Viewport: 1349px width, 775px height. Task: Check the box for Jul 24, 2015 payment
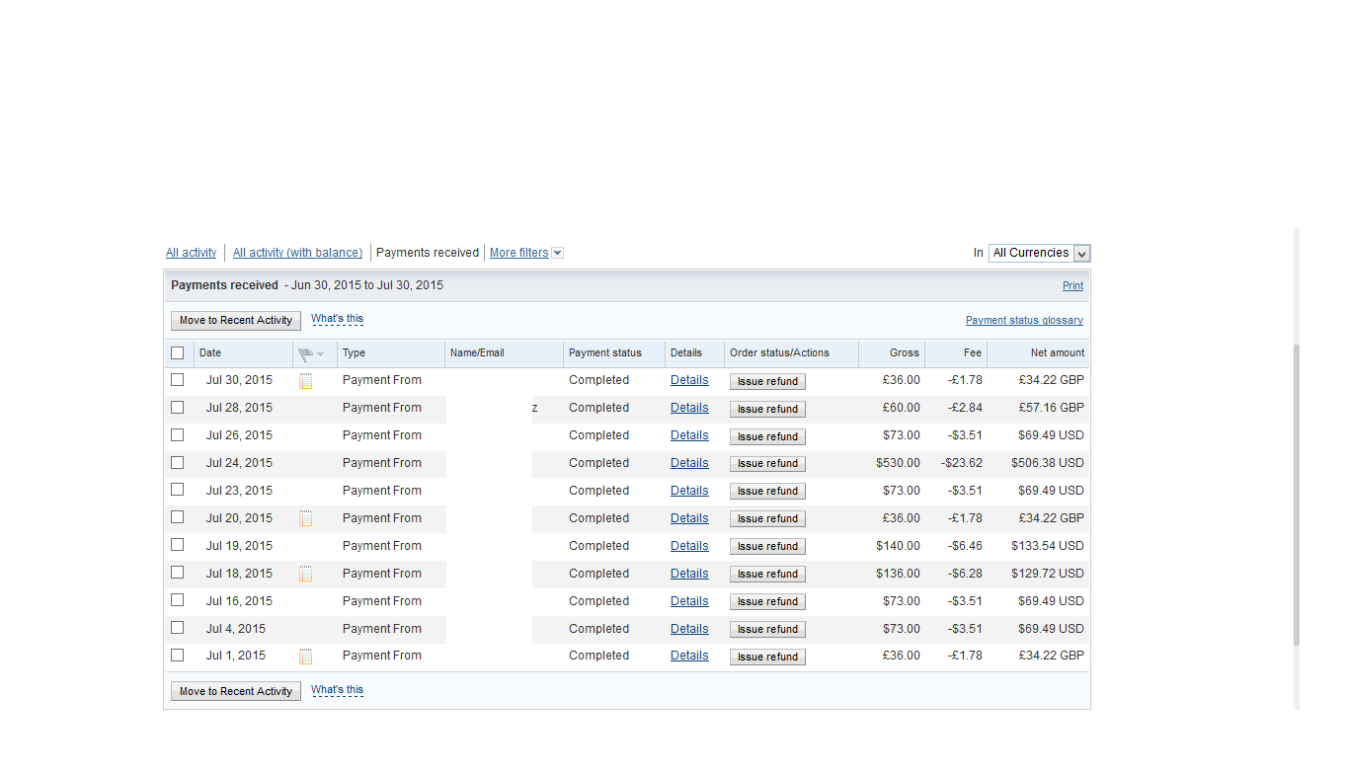coord(178,463)
